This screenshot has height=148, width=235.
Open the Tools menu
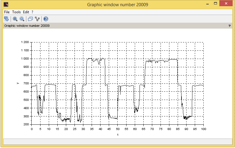16,12
